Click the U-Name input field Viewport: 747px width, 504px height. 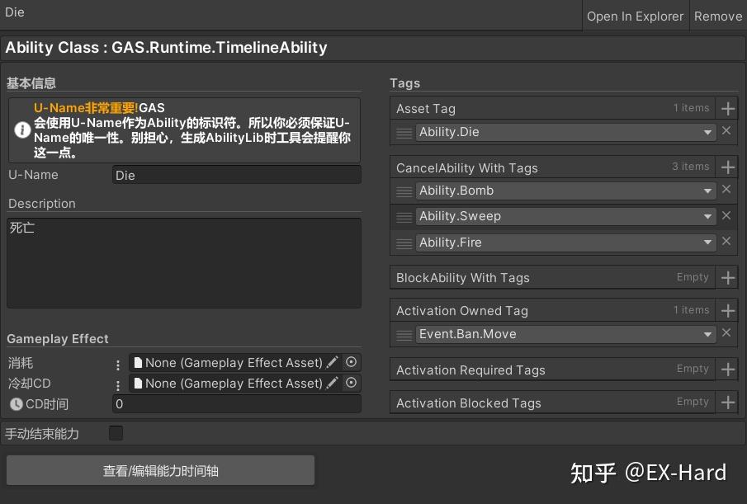pos(236,174)
